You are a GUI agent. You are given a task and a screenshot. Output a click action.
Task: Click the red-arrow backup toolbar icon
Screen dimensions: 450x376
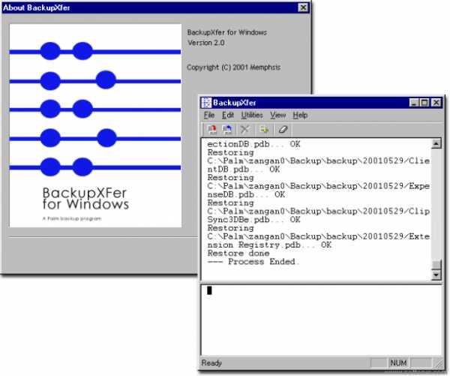coord(212,130)
